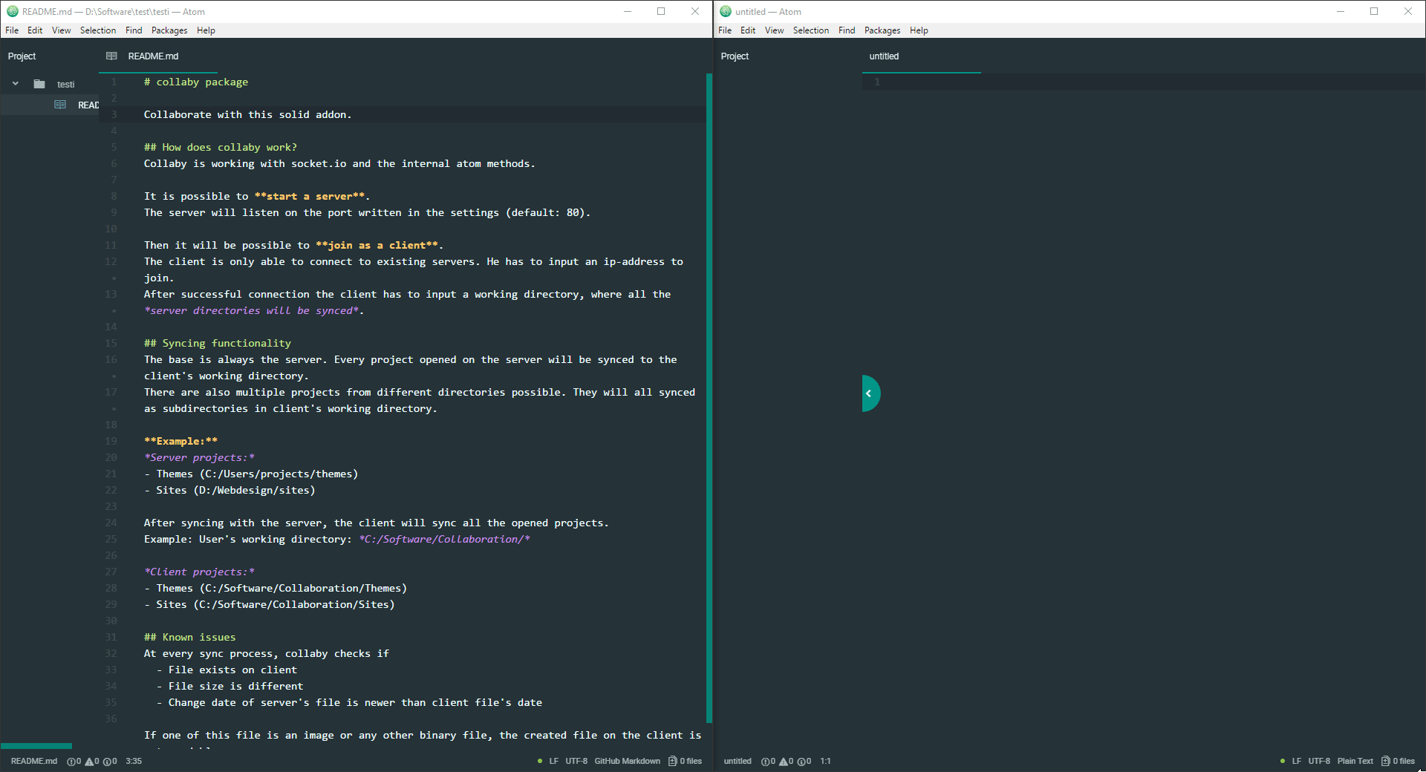Select the testi folder icon in tree
The width and height of the screenshot is (1426, 772).
(x=39, y=84)
